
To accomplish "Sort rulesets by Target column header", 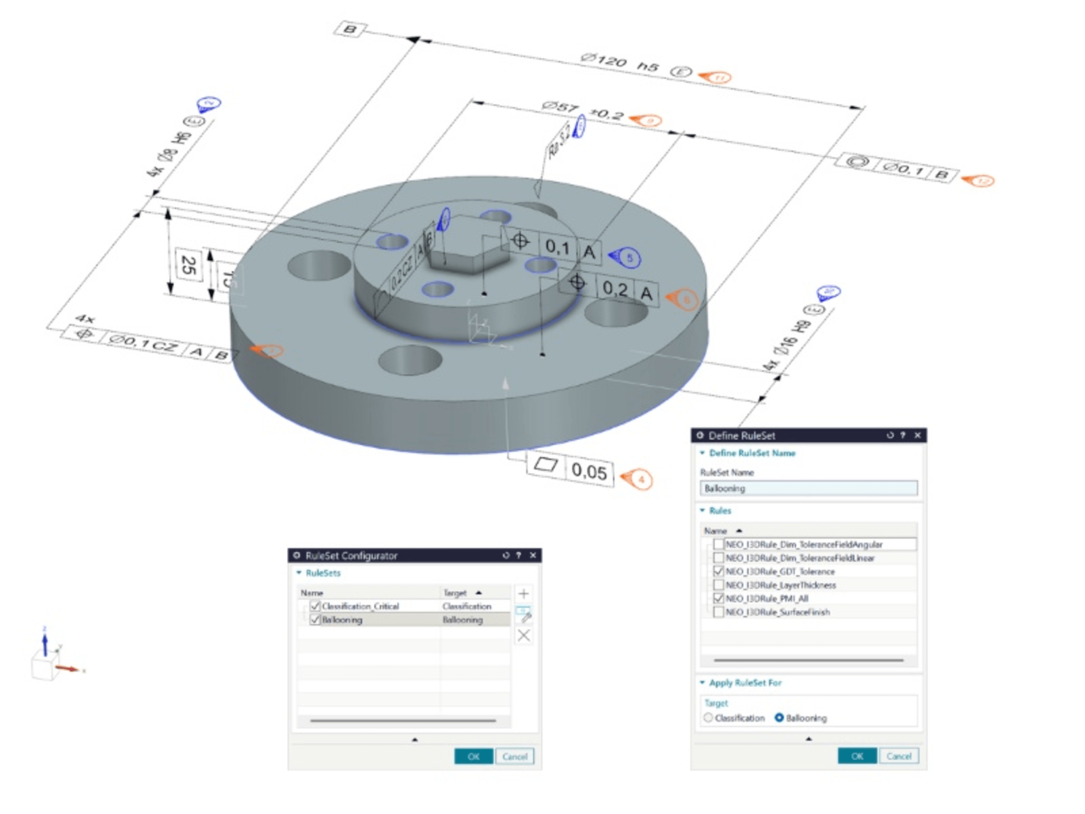I will (x=475, y=593).
